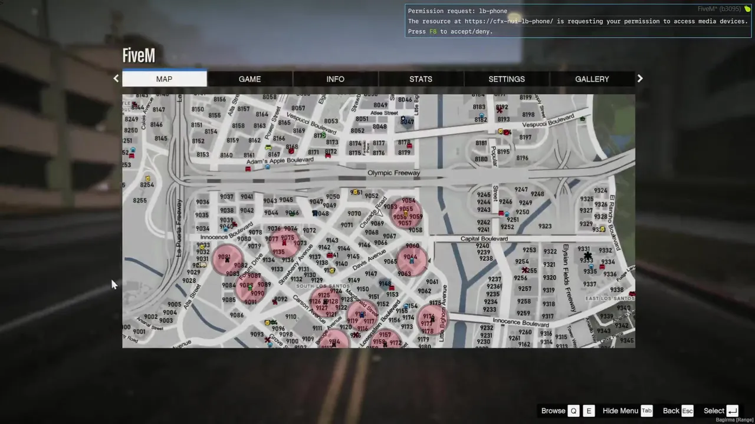Select the blue house blip above postal 8182
This screenshot has height=424, width=755.
pos(481,115)
